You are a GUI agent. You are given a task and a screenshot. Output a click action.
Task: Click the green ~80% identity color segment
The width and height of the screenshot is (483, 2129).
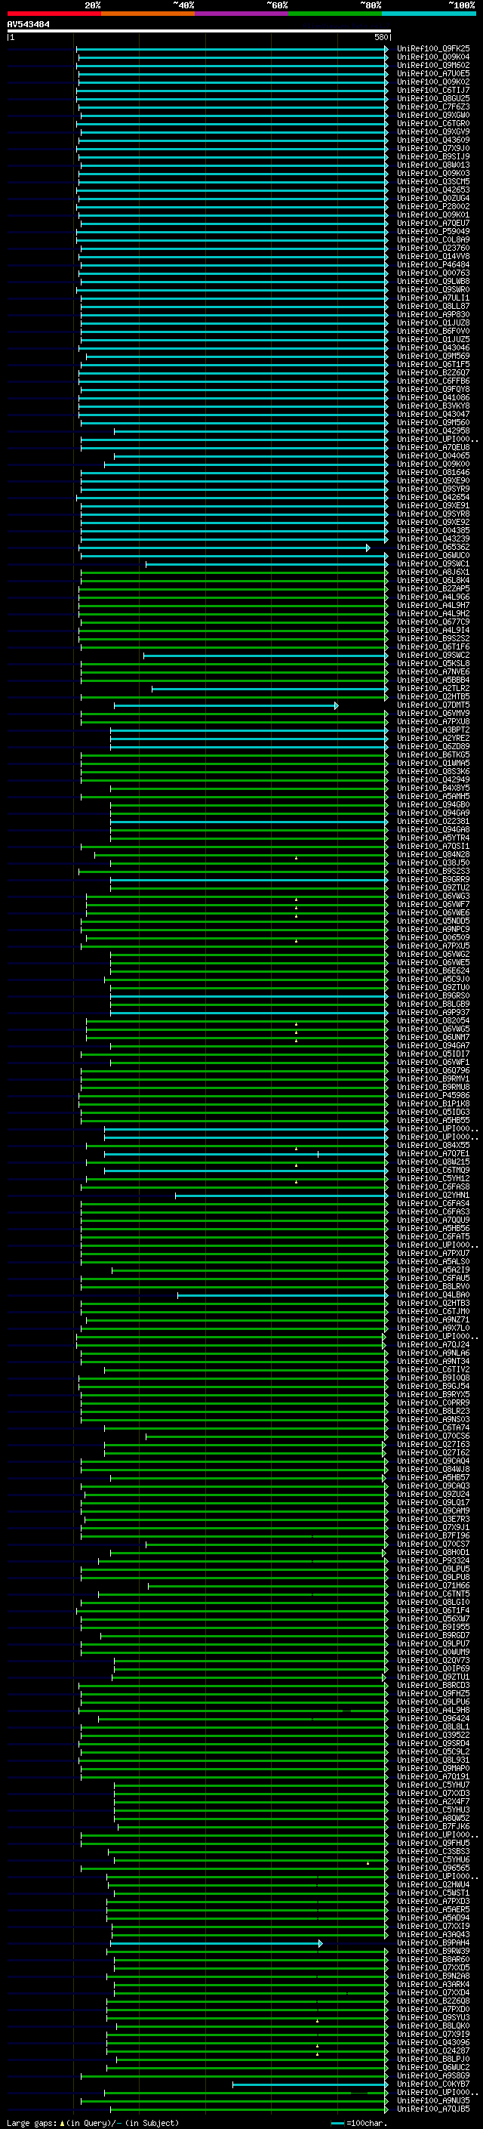pyautogui.click(x=335, y=14)
